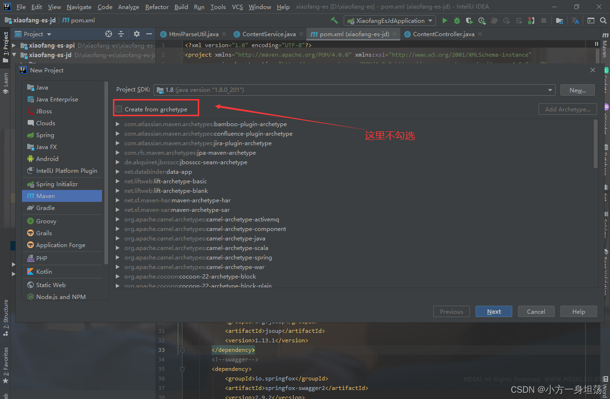Open Project Structure icon in toolbar
Viewport: 610px width, 399px height.
(559, 20)
